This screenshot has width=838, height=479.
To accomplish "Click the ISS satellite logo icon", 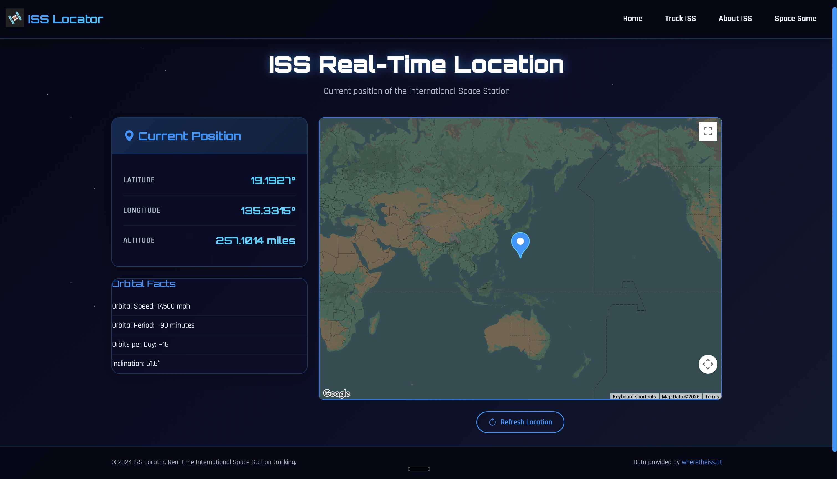I will click(15, 18).
